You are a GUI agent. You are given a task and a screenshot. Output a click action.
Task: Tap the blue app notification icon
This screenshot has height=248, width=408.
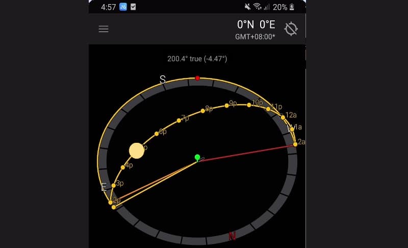tap(123, 7)
